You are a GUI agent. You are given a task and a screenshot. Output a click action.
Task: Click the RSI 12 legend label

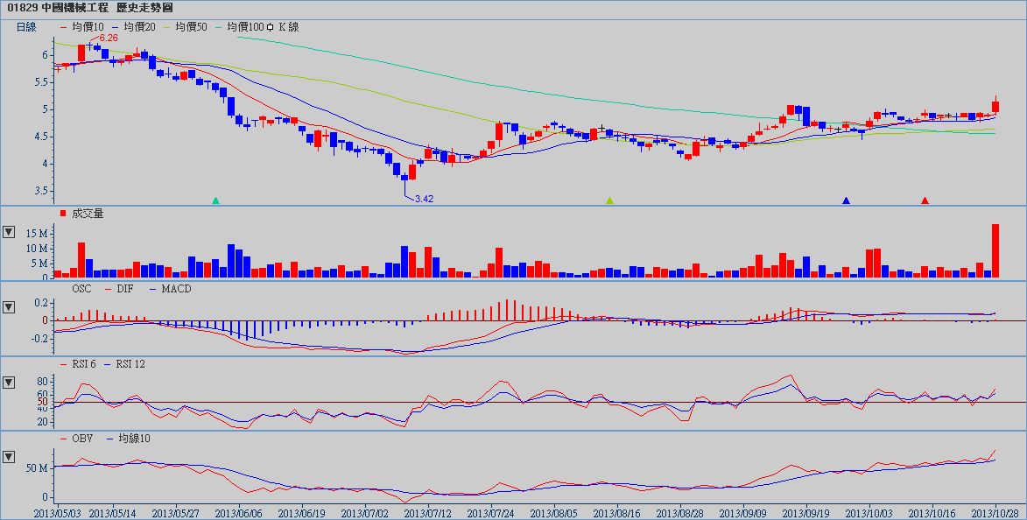(x=128, y=363)
